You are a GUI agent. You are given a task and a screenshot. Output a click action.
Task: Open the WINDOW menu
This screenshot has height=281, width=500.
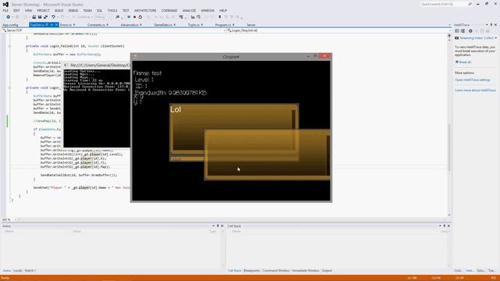point(208,10)
